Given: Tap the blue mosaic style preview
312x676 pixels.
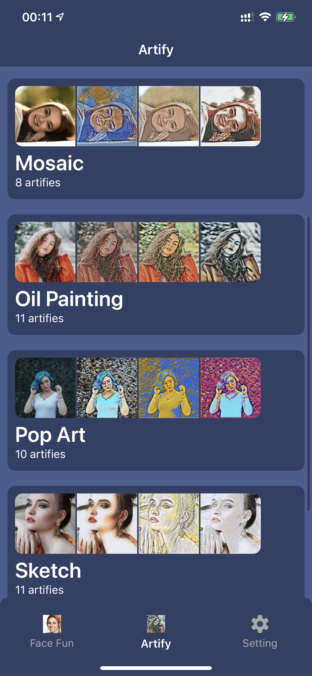Looking at the screenshot, I should click(107, 116).
